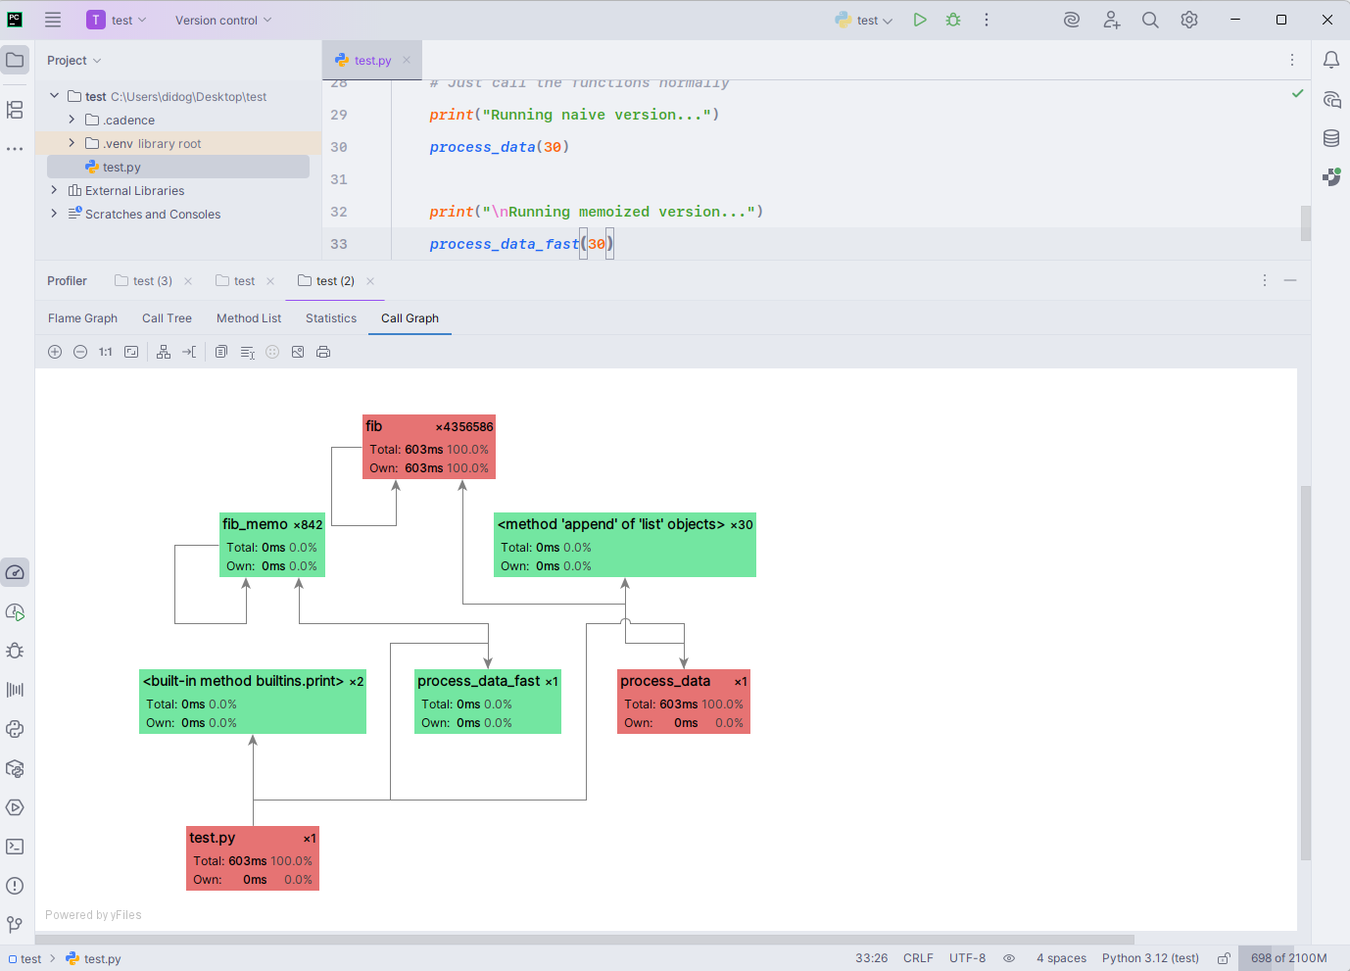Click the zoom out icon in graph toolbar
The width and height of the screenshot is (1350, 971).
coord(80,352)
